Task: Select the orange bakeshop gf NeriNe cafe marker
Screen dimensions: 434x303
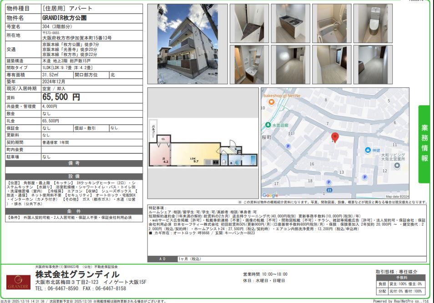Action: click(271, 102)
